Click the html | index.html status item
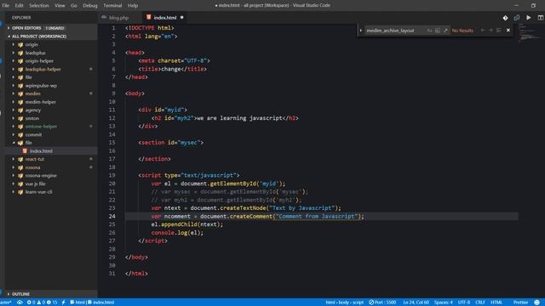Screen dimensions: 545x306 coord(92,303)
